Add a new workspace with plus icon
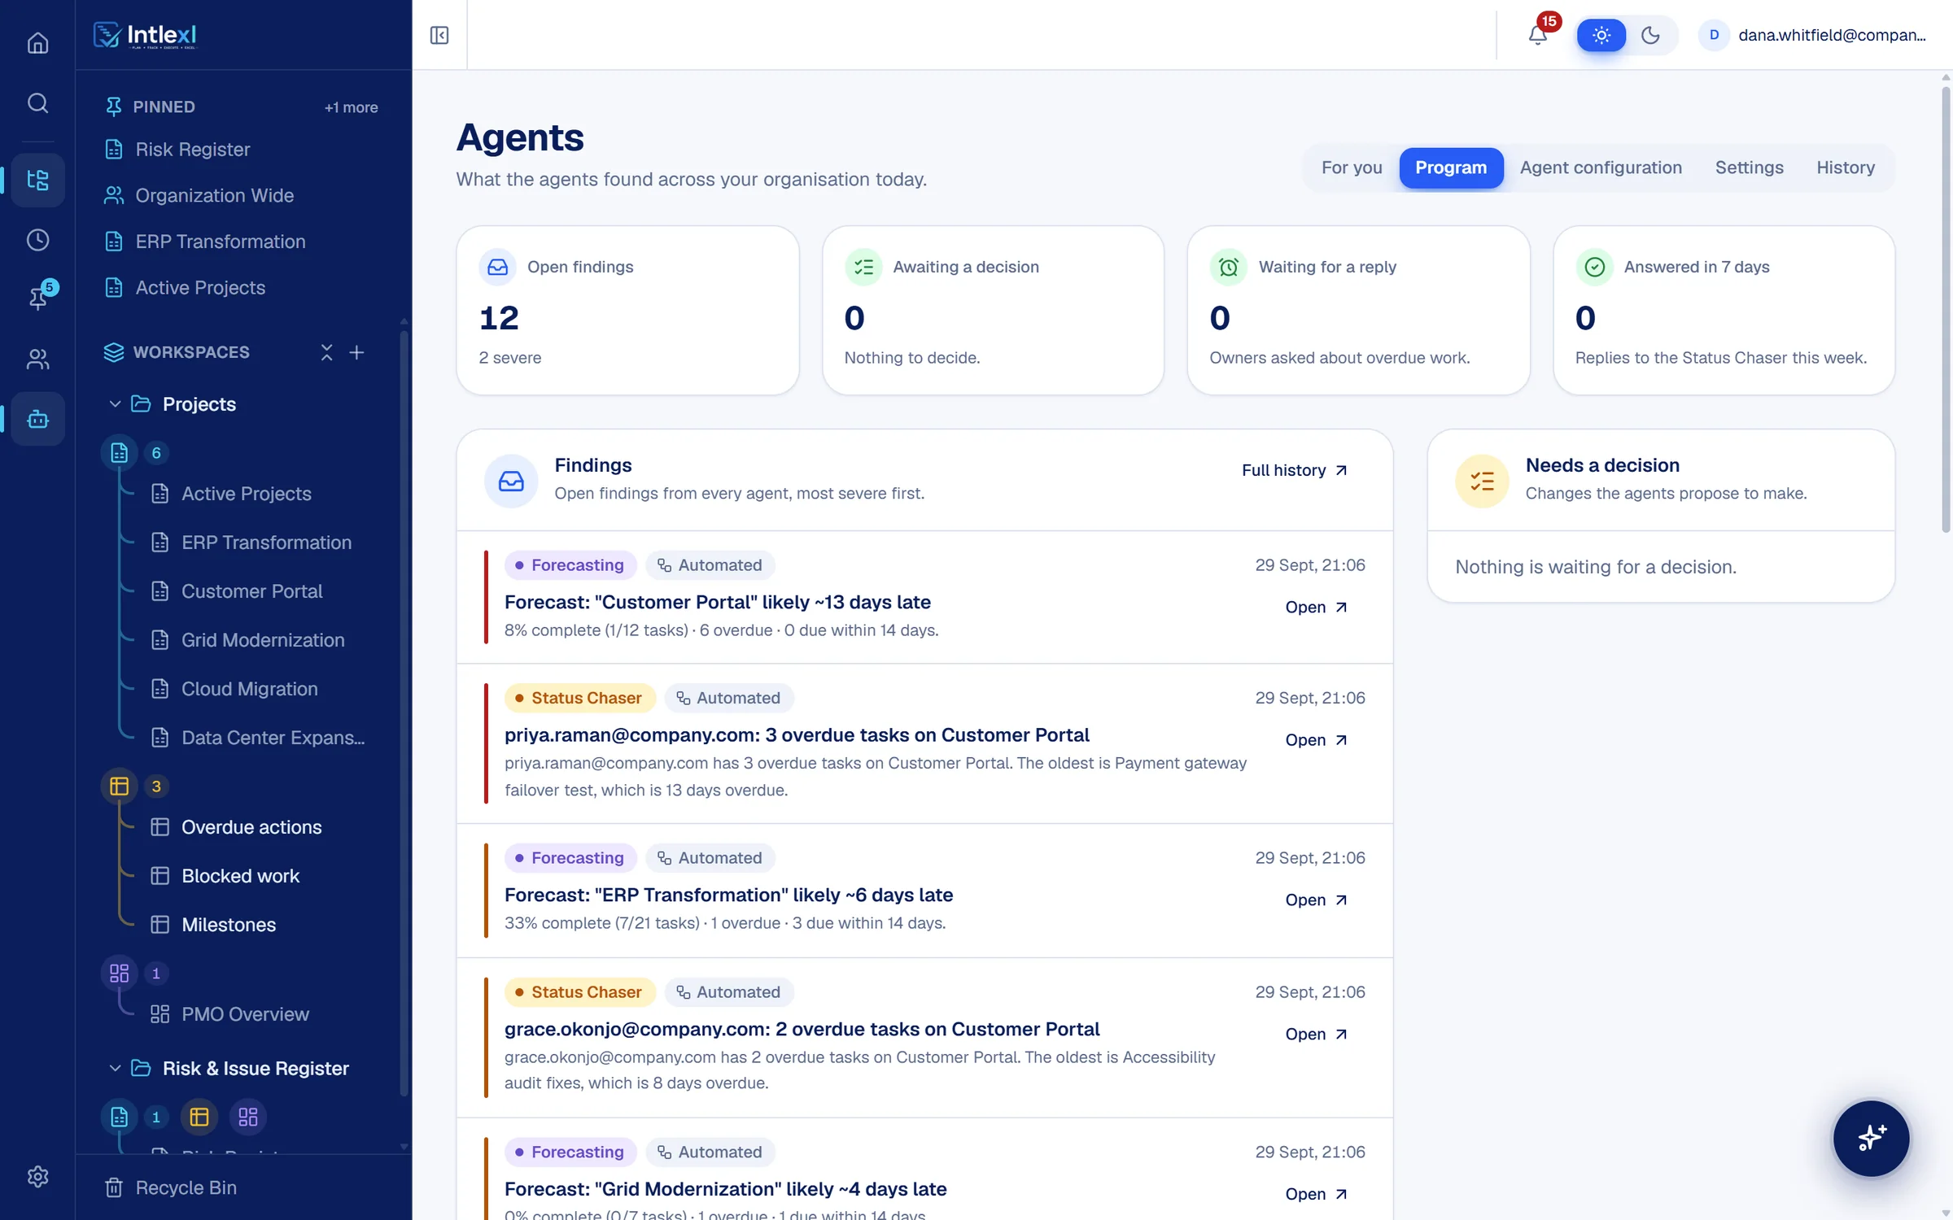The image size is (1953, 1220). pos(356,352)
